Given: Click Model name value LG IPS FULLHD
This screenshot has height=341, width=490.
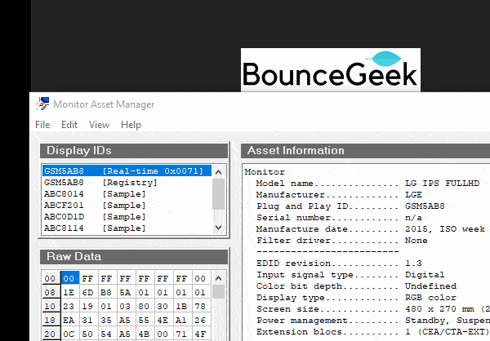Looking at the screenshot, I should coord(442,184).
